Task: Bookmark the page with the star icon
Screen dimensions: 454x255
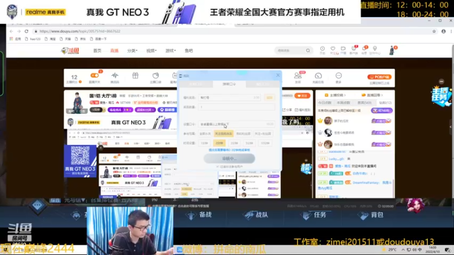Action: coord(434,31)
